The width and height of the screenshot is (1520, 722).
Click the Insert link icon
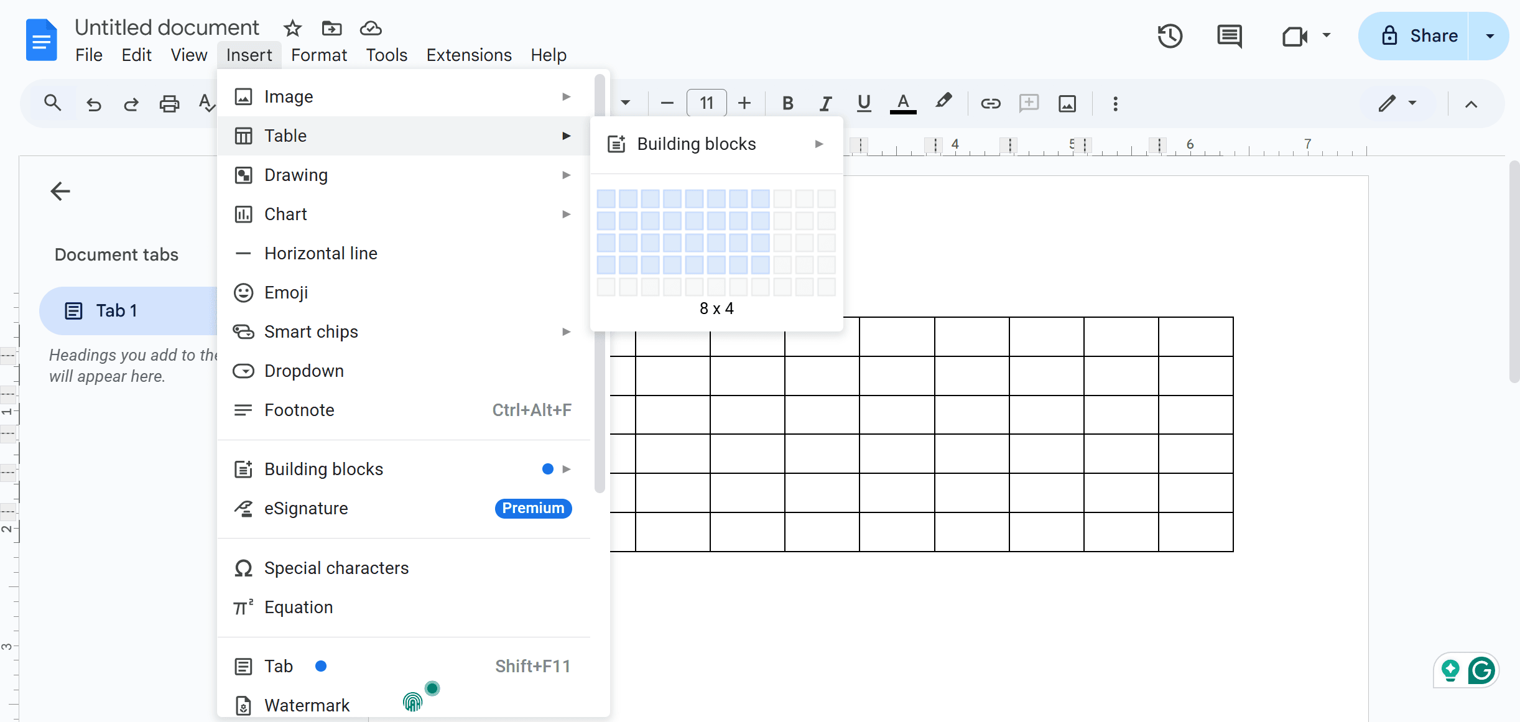(x=989, y=104)
